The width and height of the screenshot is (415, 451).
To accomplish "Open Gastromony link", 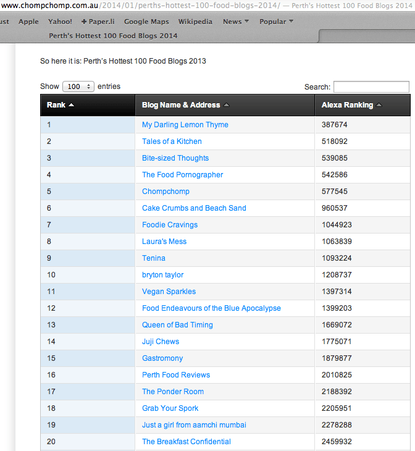I will [162, 358].
